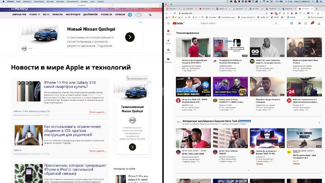Click YouTube create video camera icon

tap(299, 23)
